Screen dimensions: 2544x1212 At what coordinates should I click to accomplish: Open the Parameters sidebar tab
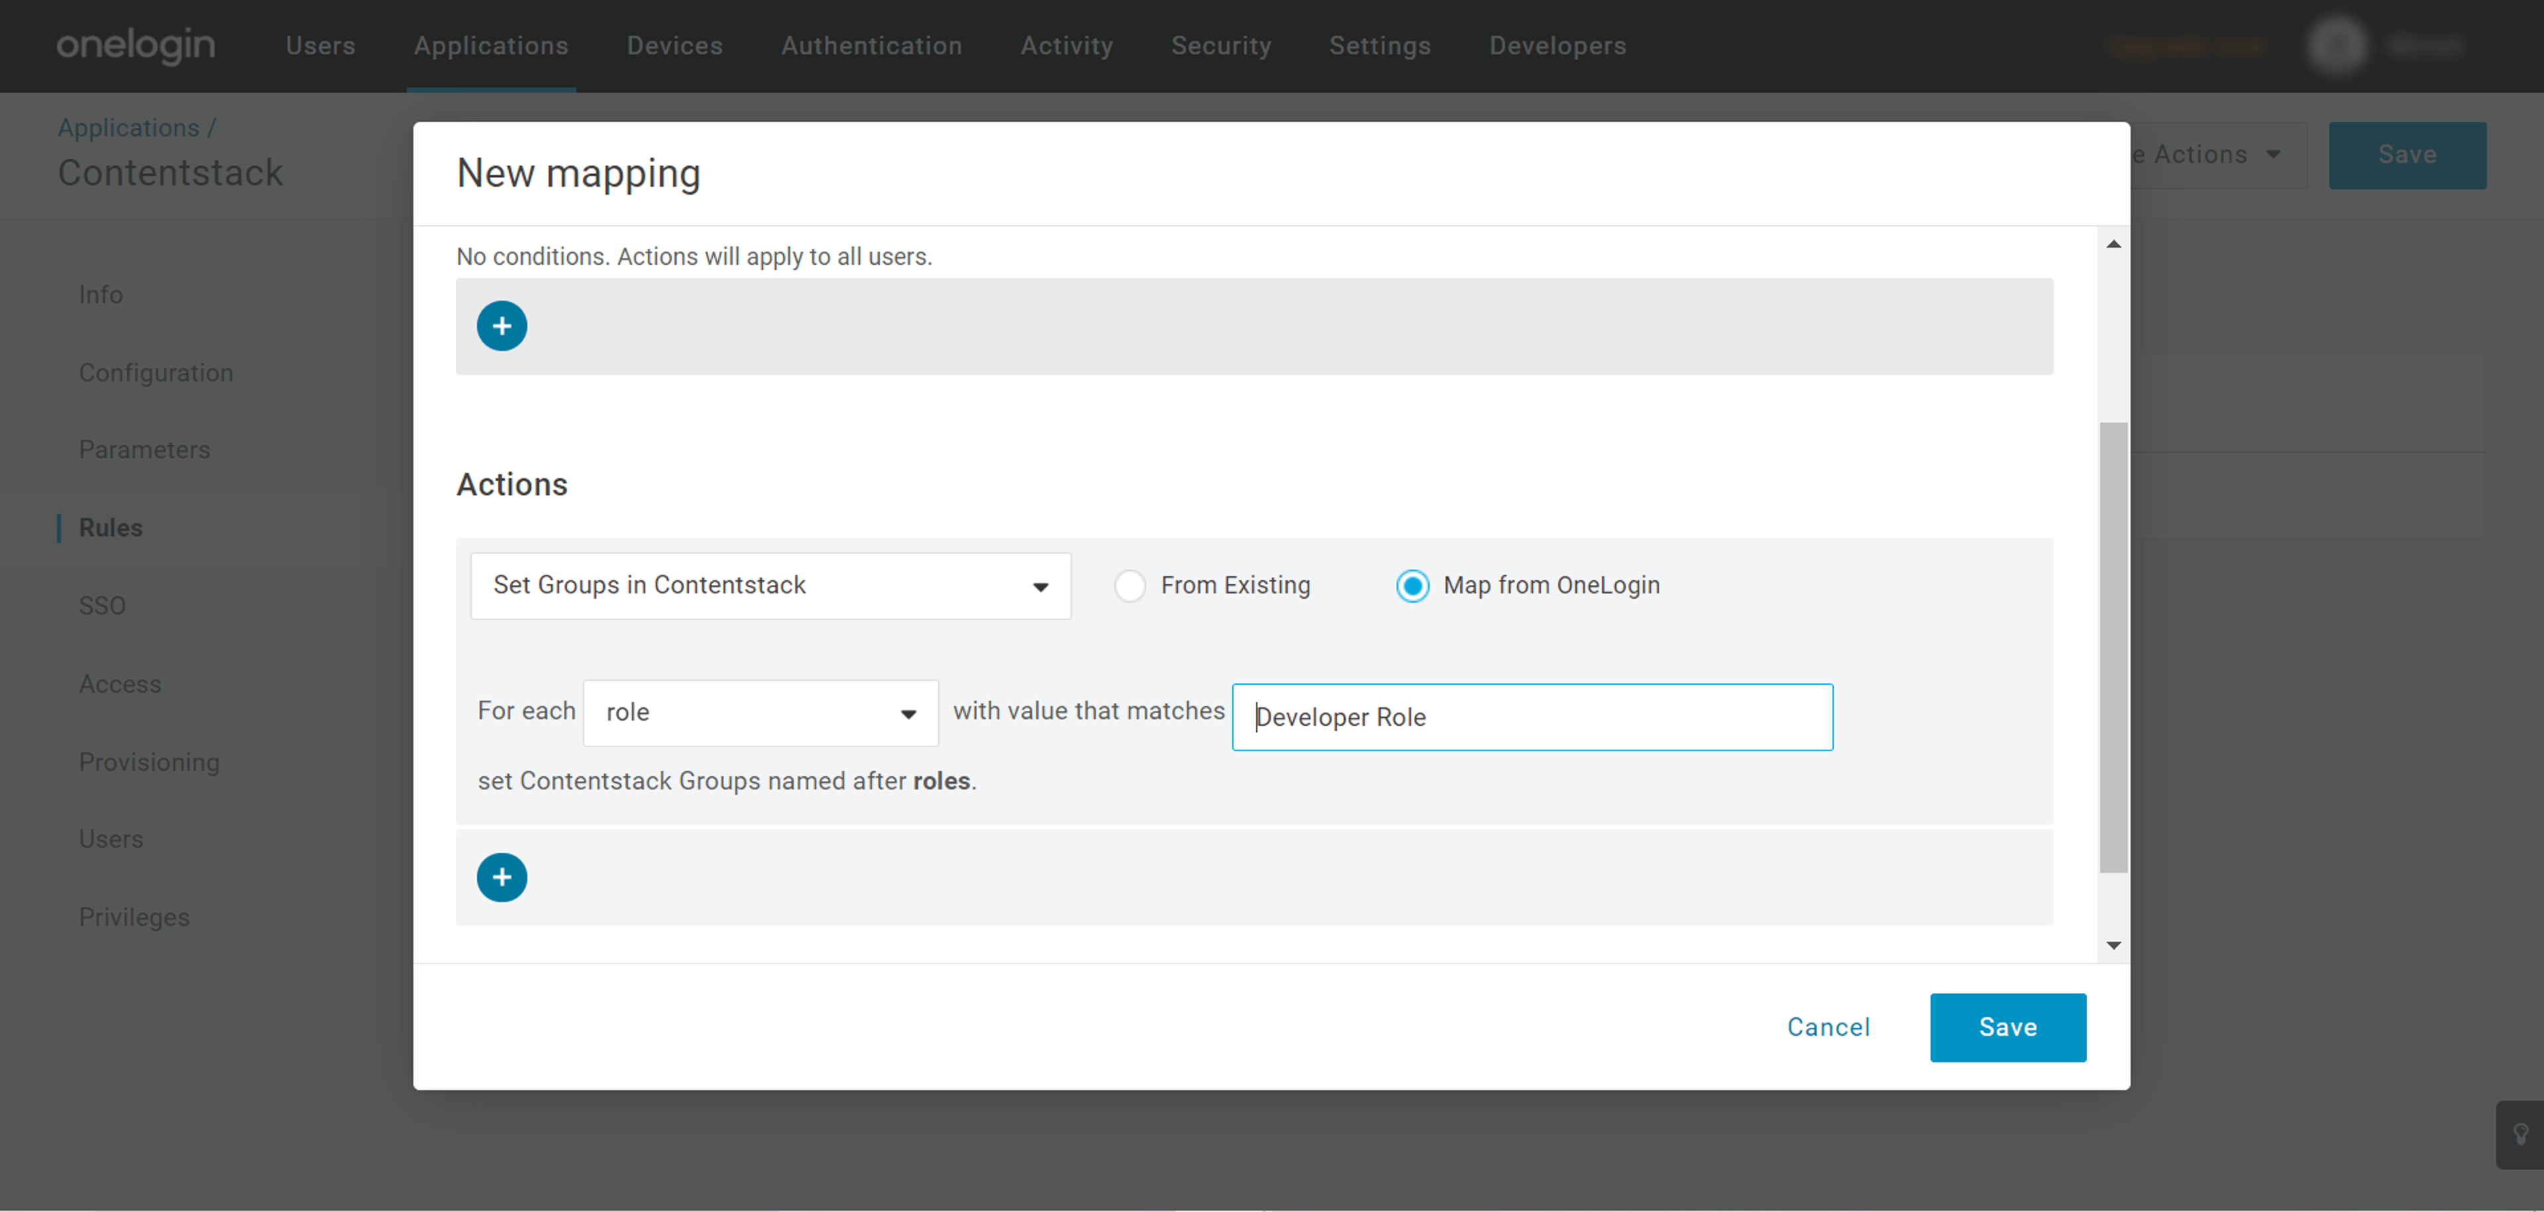point(144,449)
